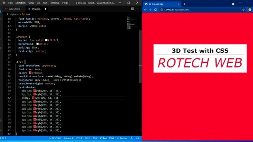Screen dimensions: 253x142
Task: Close the 3D Test with CSS browser tab
Action: (178, 4)
